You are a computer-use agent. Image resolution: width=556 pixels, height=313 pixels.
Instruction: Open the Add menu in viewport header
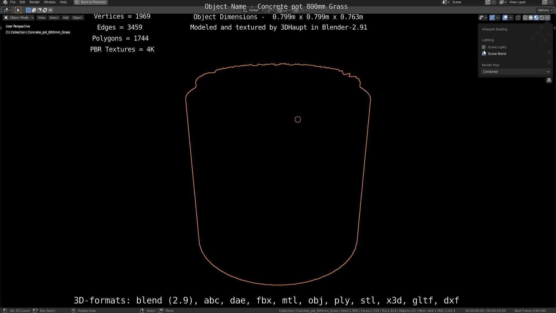65,18
